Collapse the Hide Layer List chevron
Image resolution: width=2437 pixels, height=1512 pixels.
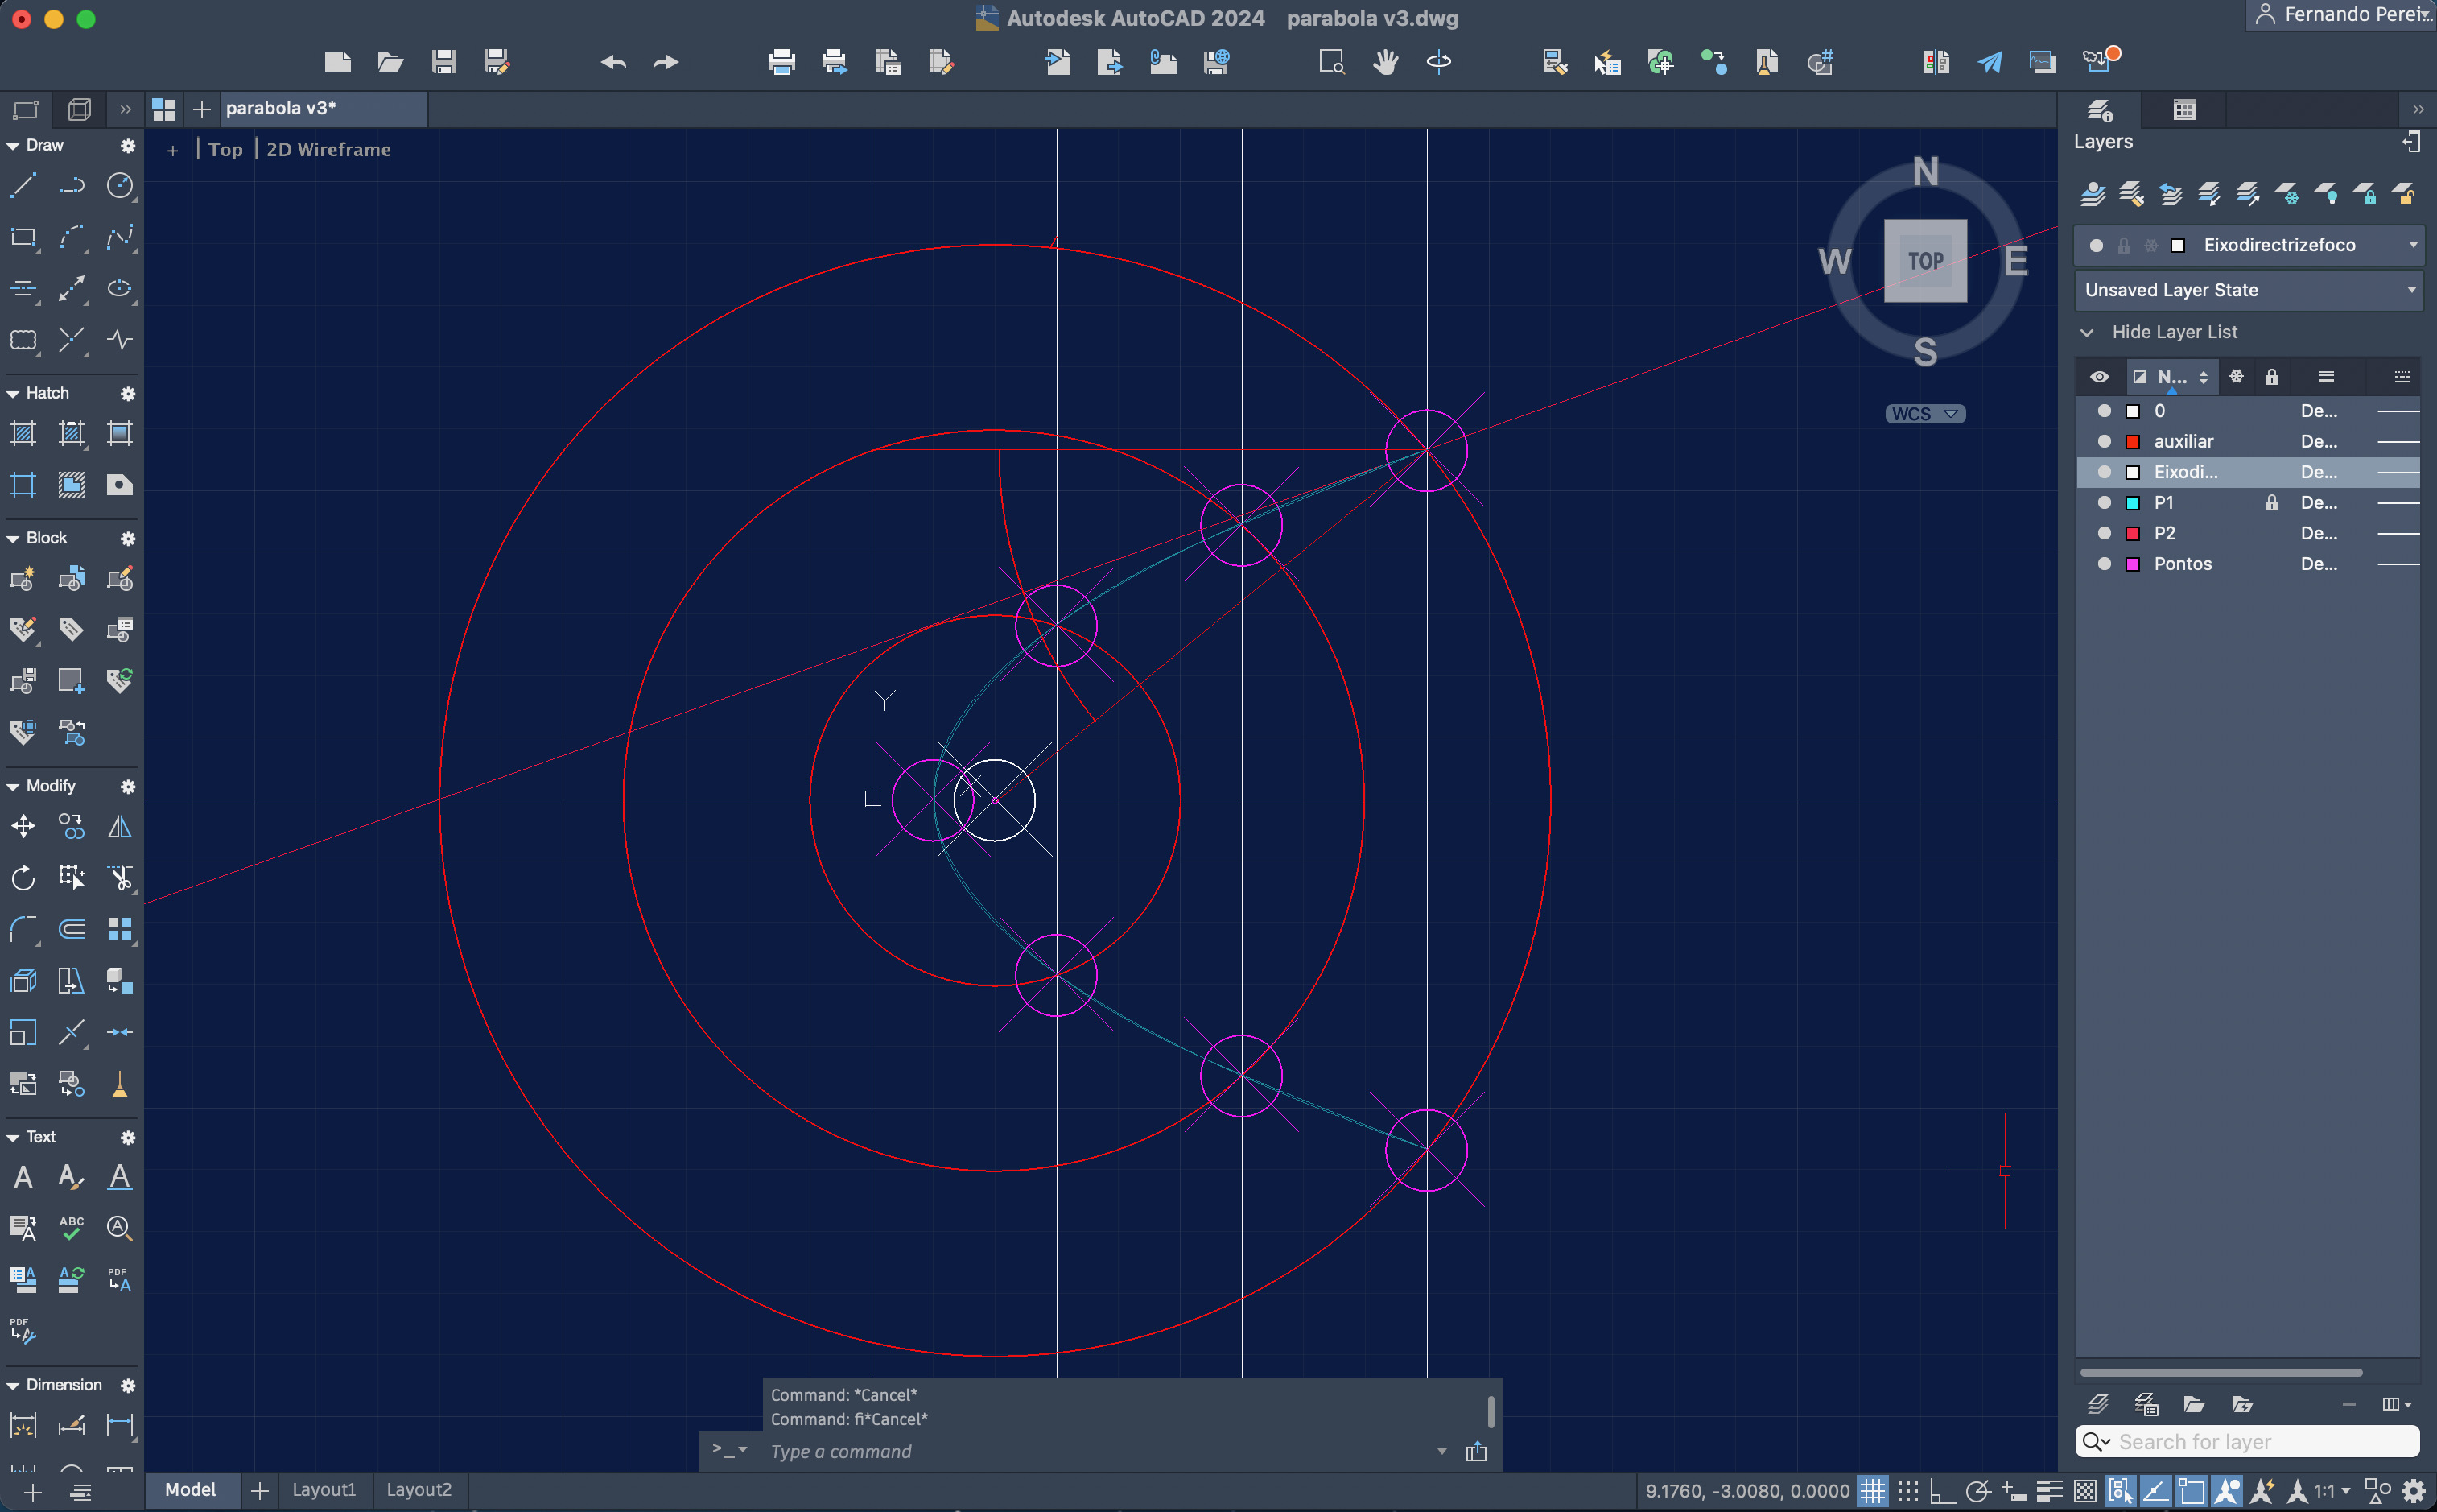pyautogui.click(x=2087, y=332)
